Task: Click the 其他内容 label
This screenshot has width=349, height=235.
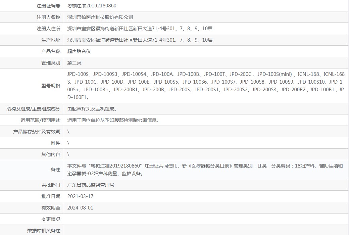Action: click(51, 154)
